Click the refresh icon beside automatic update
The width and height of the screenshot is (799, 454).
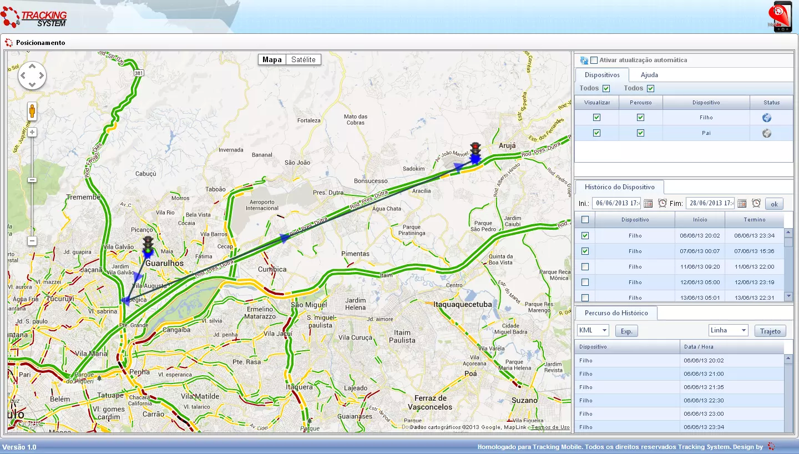click(584, 60)
